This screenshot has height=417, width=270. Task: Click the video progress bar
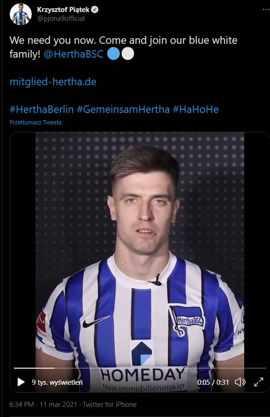click(x=140, y=368)
